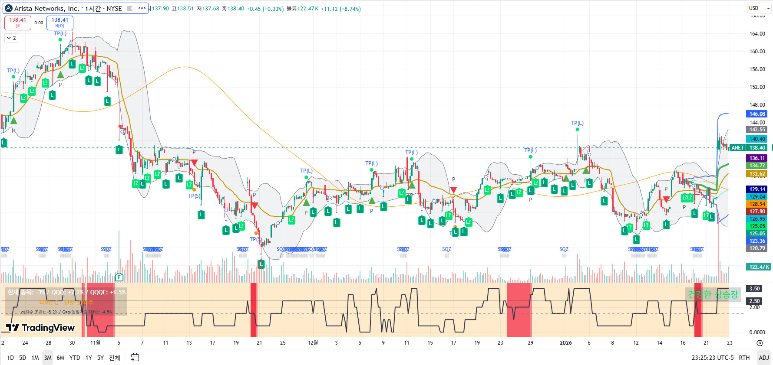Image resolution: width=773 pixels, height=365 pixels.
Task: Click the 160.00 price scale level
Action: [x=757, y=52]
